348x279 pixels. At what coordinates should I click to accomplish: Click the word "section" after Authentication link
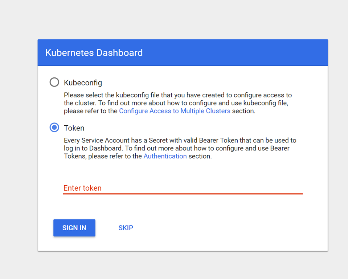pos(199,157)
